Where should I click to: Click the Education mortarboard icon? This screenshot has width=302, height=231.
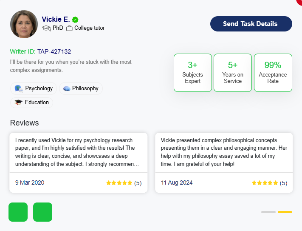click(x=19, y=103)
